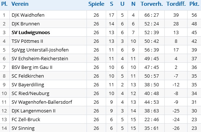Click the Spiele column header
The width and height of the screenshot is (201, 132).
click(96, 4)
